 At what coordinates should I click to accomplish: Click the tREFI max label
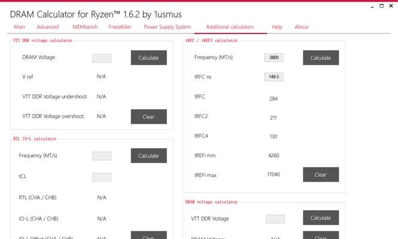click(x=206, y=175)
